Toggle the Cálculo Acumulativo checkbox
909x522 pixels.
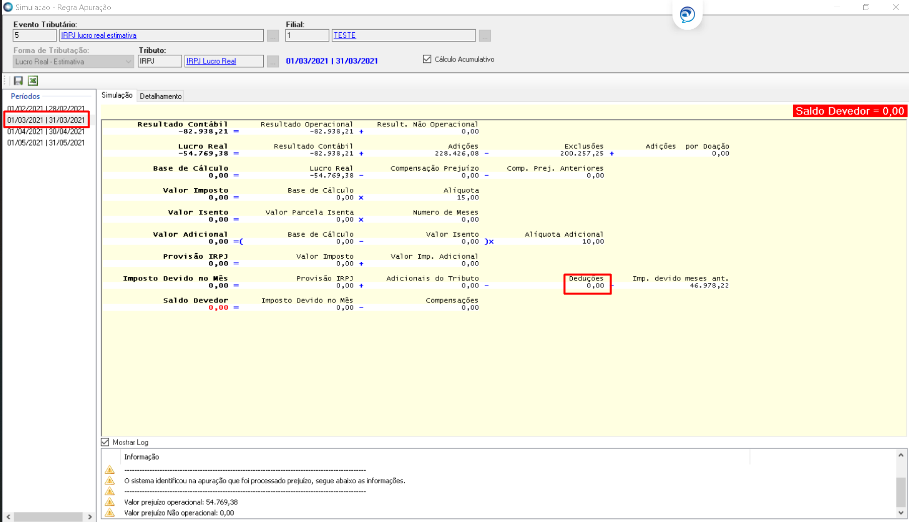point(427,59)
